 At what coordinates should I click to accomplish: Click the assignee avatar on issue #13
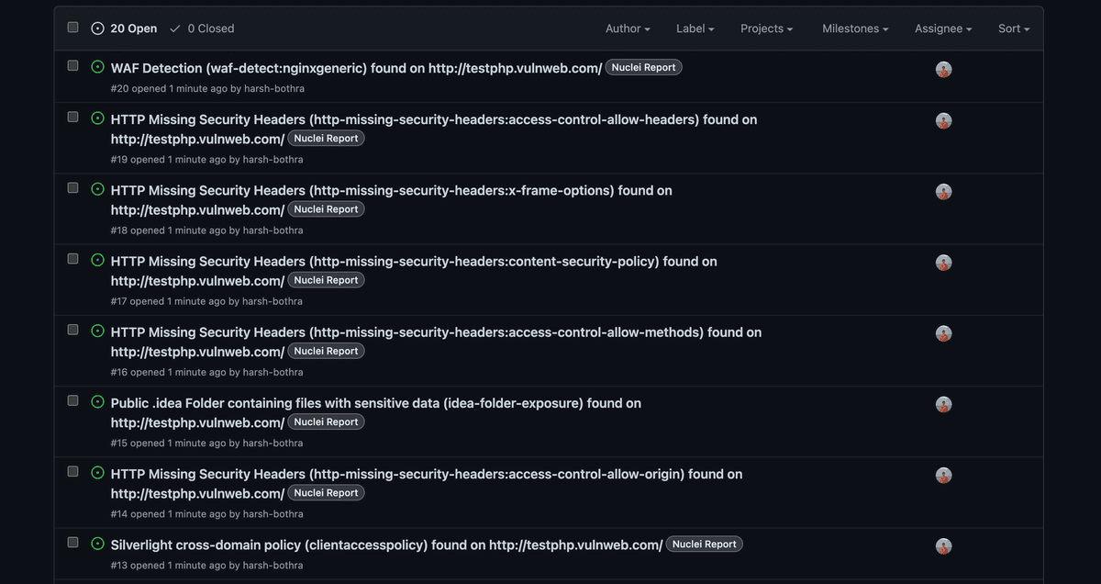coord(943,545)
